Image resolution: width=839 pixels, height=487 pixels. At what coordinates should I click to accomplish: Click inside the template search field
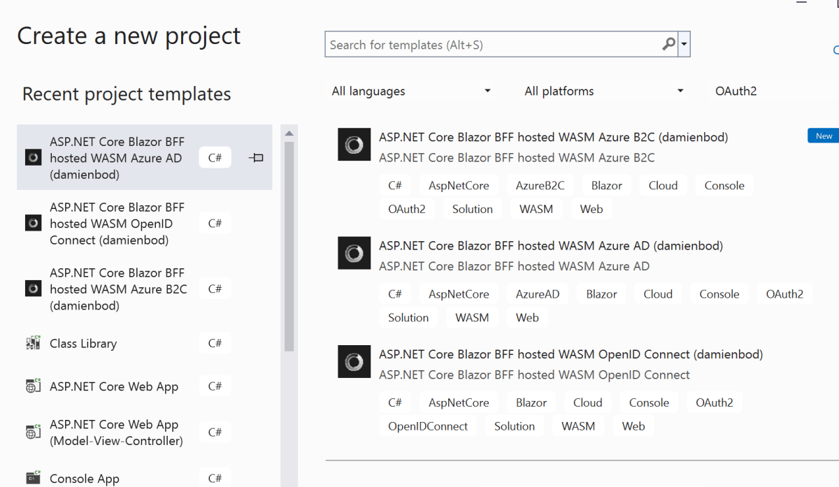pos(489,44)
